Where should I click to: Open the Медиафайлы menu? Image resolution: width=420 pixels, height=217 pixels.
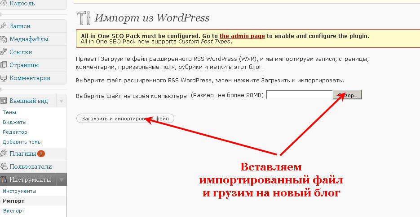coord(29,39)
